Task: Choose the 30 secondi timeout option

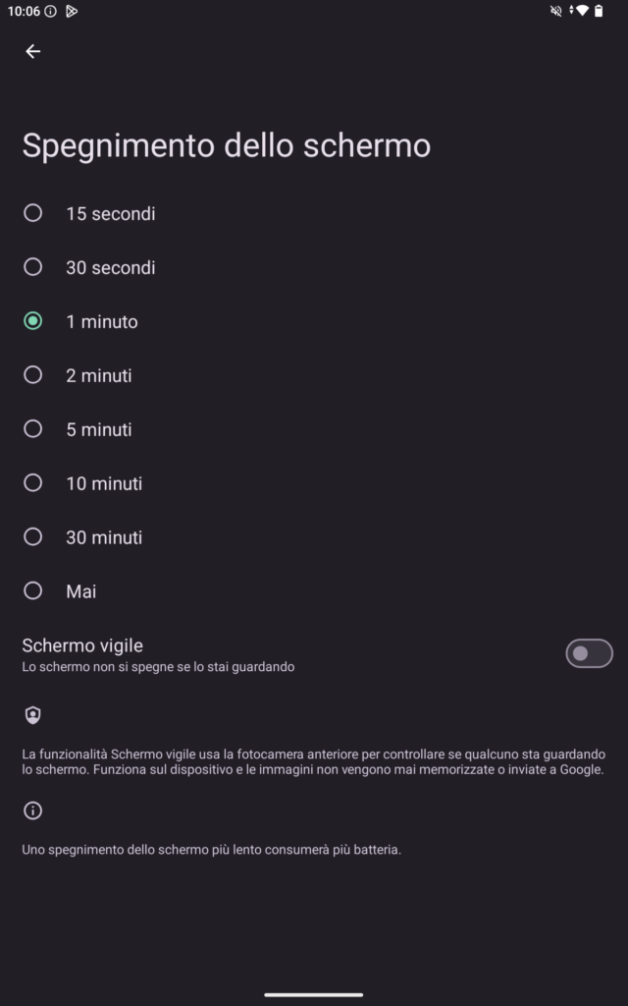Action: (33, 267)
